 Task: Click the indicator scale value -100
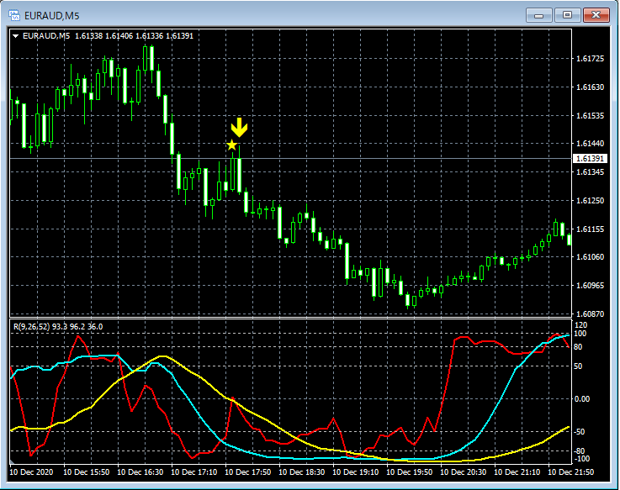[x=582, y=459]
